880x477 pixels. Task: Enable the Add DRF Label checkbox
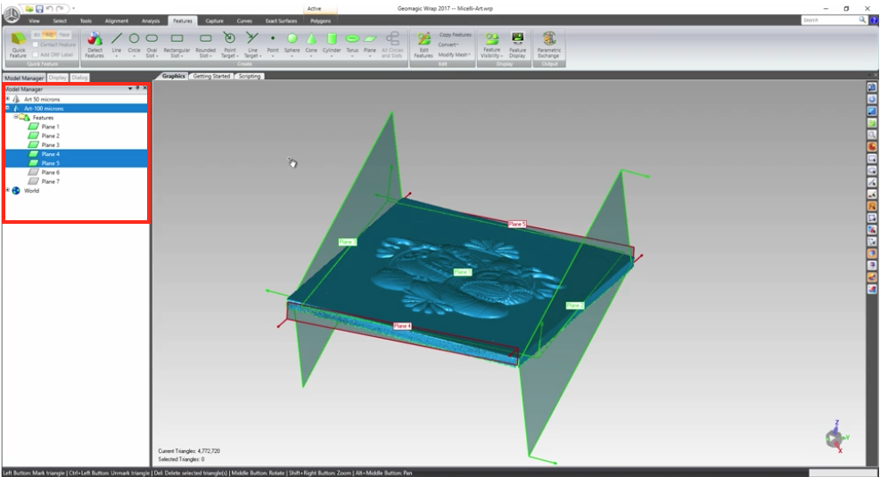coord(36,55)
